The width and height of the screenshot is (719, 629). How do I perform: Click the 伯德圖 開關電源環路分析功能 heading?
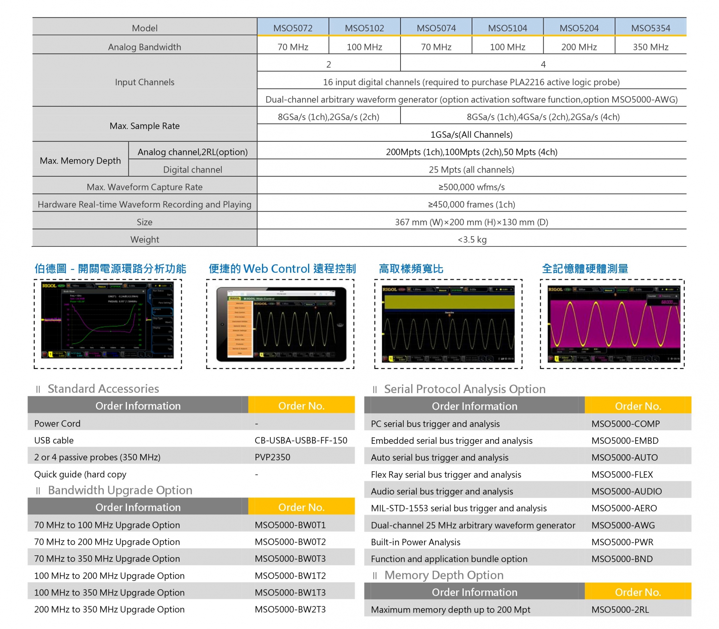110,269
